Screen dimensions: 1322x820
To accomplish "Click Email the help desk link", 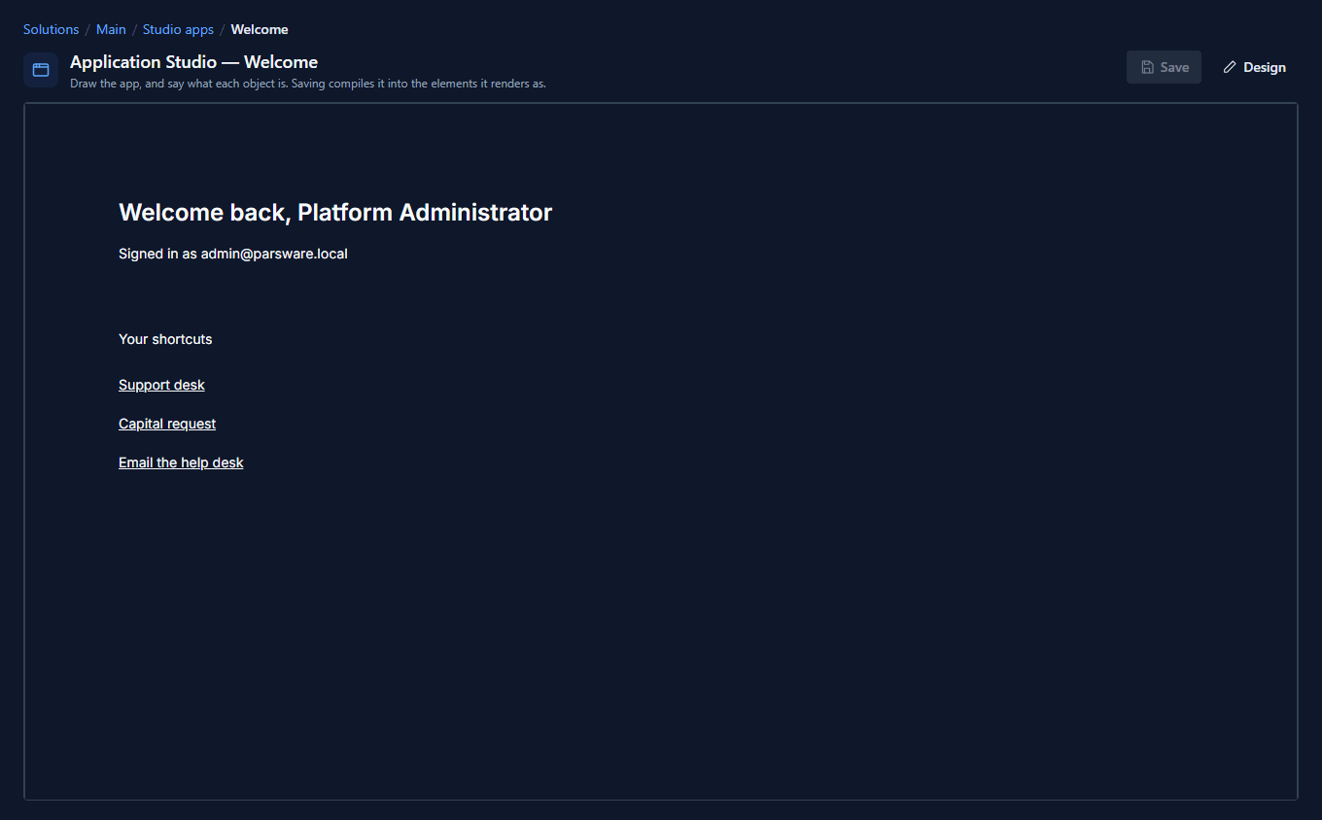I will pyautogui.click(x=181, y=462).
